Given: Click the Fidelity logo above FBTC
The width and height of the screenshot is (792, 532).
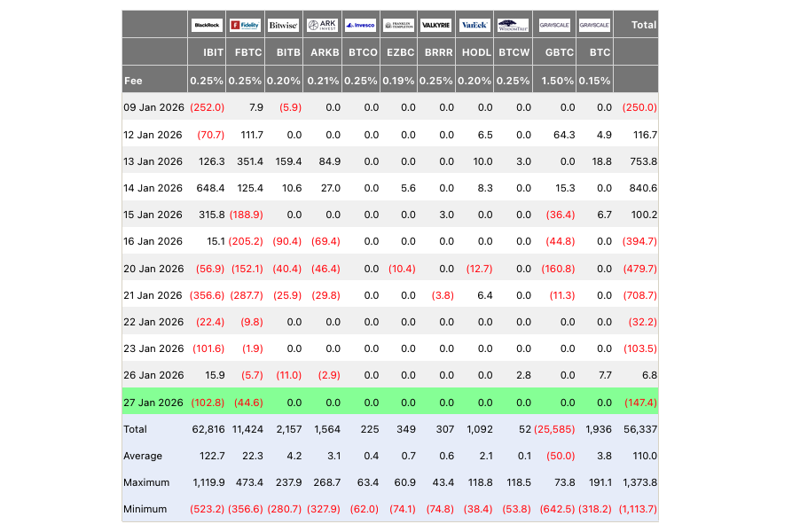Looking at the screenshot, I should pyautogui.click(x=245, y=25).
